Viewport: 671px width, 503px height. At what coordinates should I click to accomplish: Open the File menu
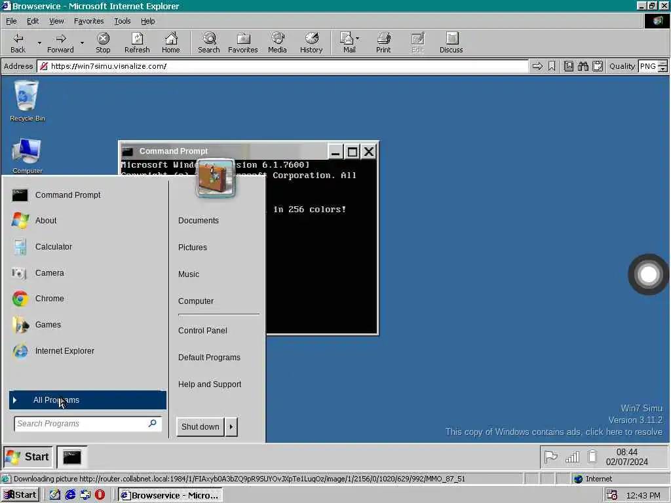click(11, 21)
